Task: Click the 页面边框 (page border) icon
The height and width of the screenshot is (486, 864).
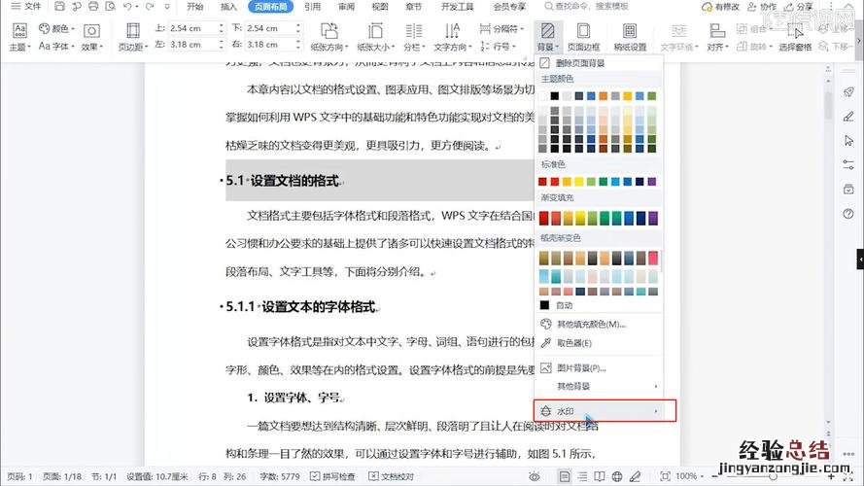Action: click(x=583, y=38)
